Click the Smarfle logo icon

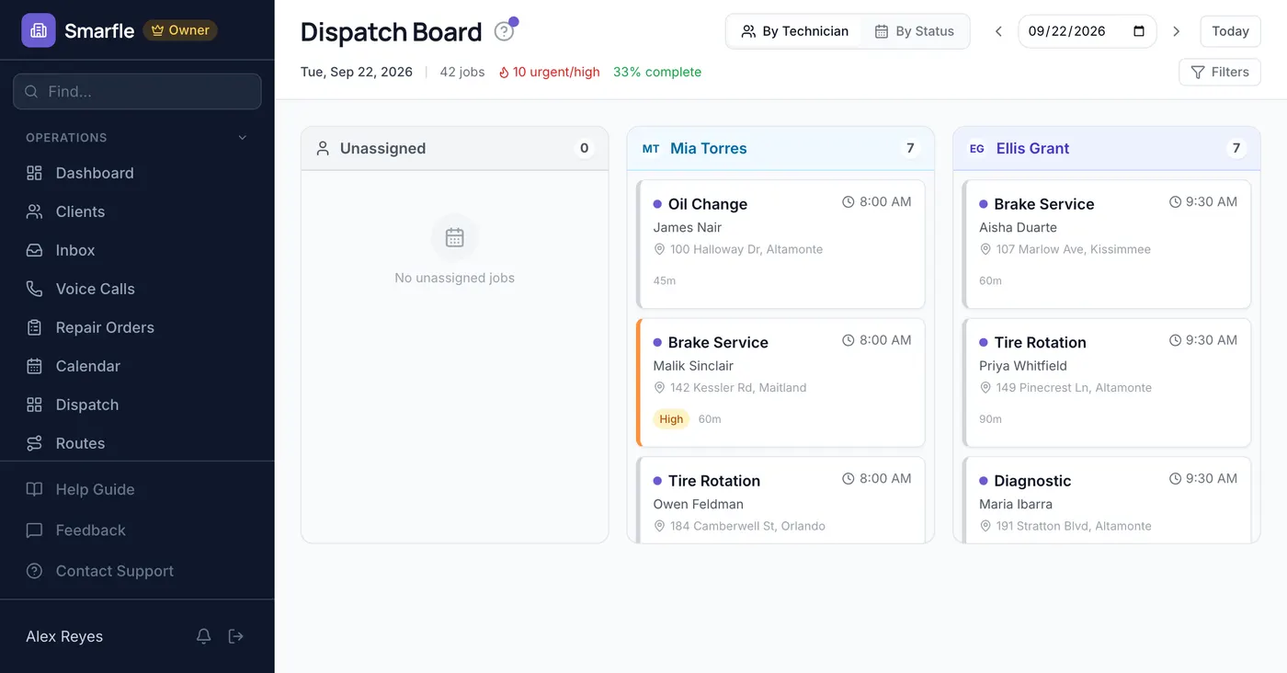tap(39, 30)
